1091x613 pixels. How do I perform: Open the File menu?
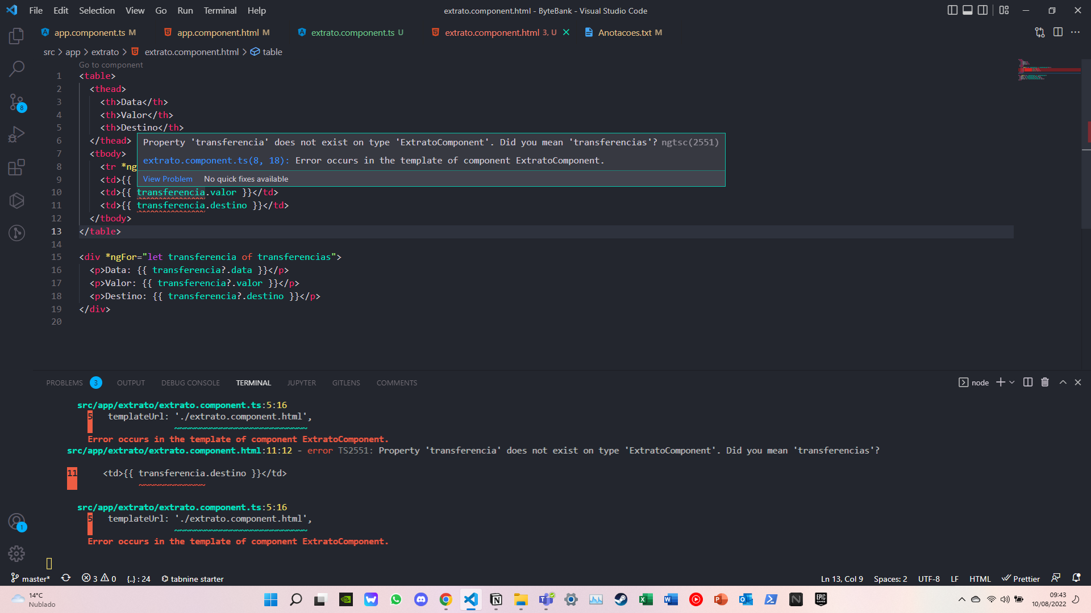click(36, 10)
